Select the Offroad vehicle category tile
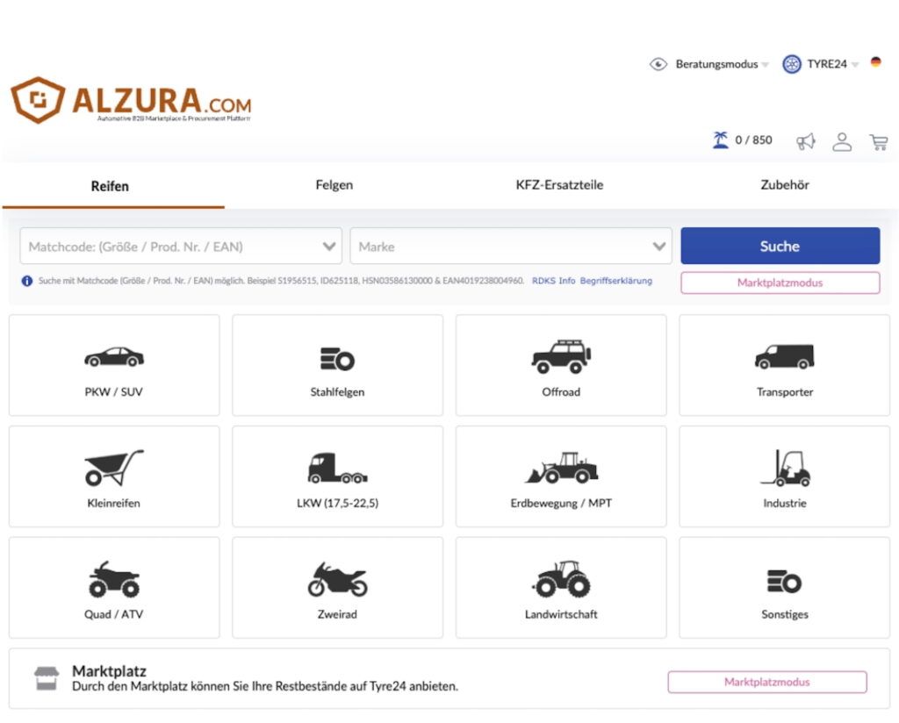 tap(561, 365)
